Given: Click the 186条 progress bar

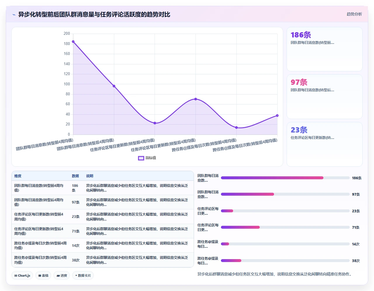Looking at the screenshot, I should 285,178.
